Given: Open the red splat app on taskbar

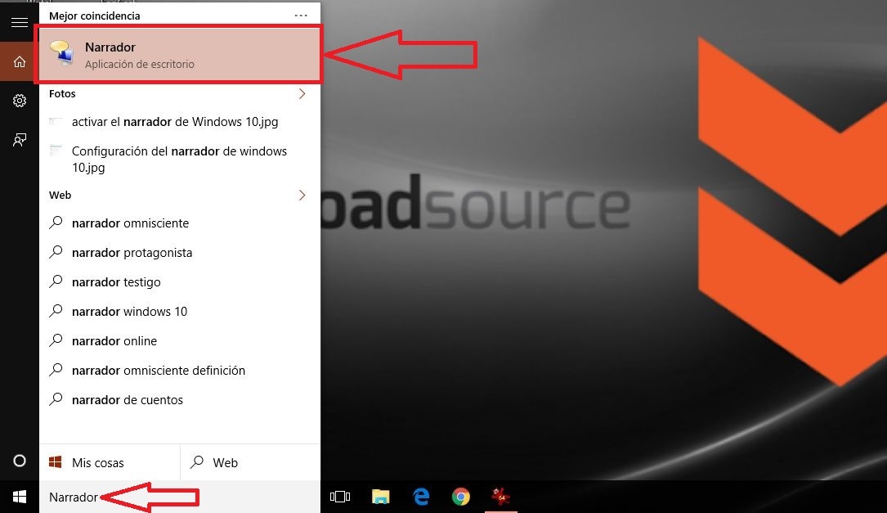Looking at the screenshot, I should pos(500,497).
